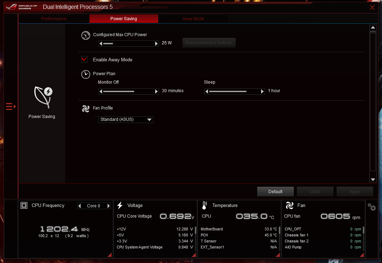Expand the CPU Frequency panel red corner

(x=109, y=255)
